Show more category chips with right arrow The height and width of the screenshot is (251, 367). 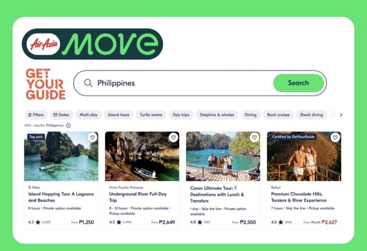(341, 115)
